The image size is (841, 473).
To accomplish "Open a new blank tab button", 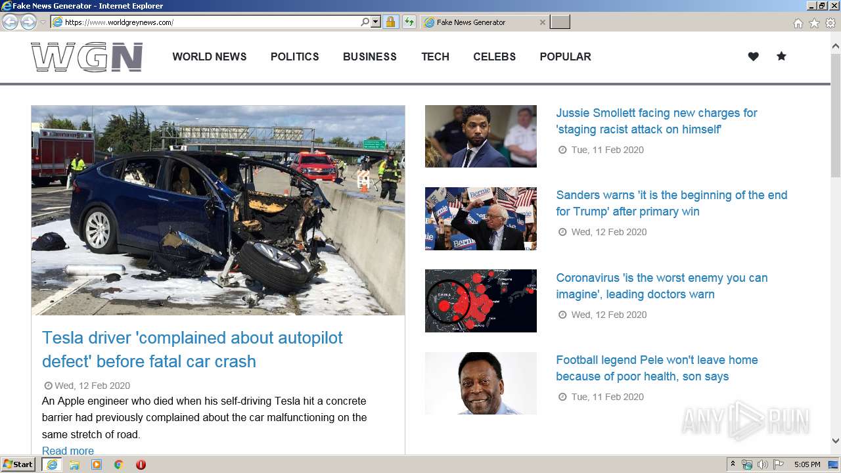I will pos(560,22).
